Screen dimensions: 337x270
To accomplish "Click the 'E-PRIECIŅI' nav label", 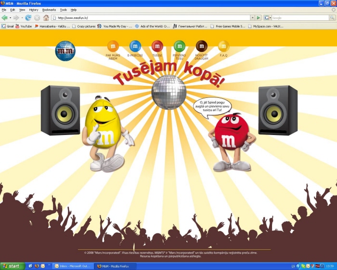I will click(x=135, y=55).
